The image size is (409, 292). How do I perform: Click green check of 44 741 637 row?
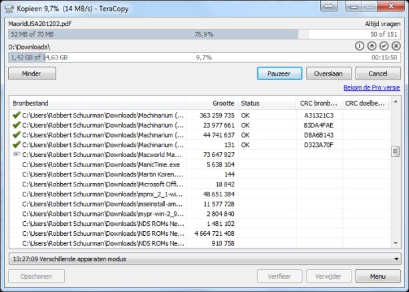coord(17,135)
